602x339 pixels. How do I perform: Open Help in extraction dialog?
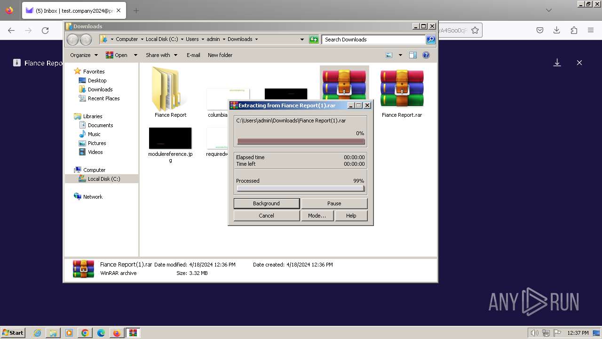point(351,216)
